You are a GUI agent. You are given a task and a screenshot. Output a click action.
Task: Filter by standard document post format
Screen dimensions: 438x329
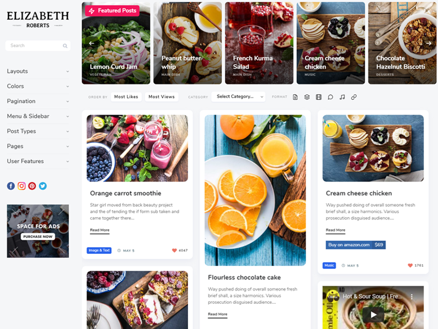pos(295,97)
